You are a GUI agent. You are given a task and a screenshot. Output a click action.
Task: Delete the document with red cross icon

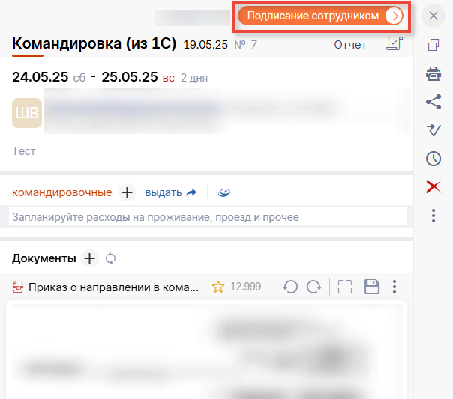pos(433,187)
